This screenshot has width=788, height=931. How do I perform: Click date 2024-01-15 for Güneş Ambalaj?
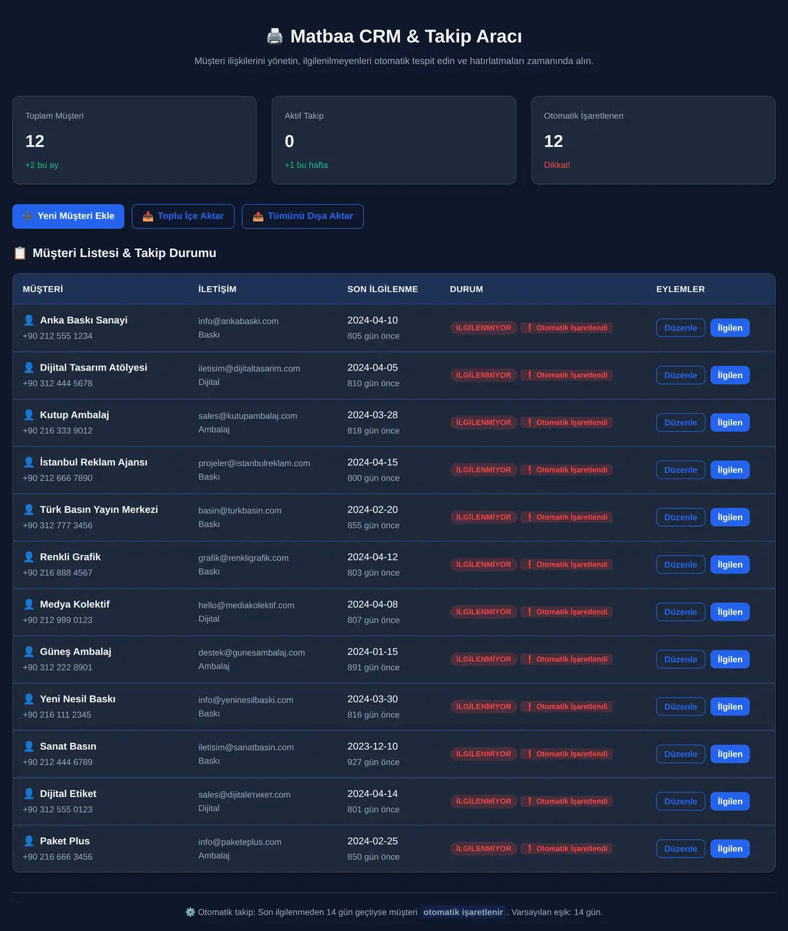tap(372, 652)
